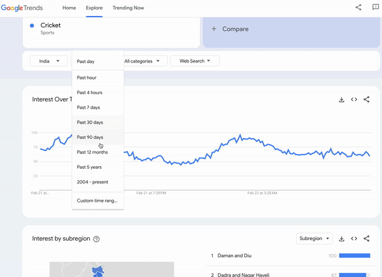Select Past hour time range
This screenshot has width=382, height=277.
click(x=97, y=78)
